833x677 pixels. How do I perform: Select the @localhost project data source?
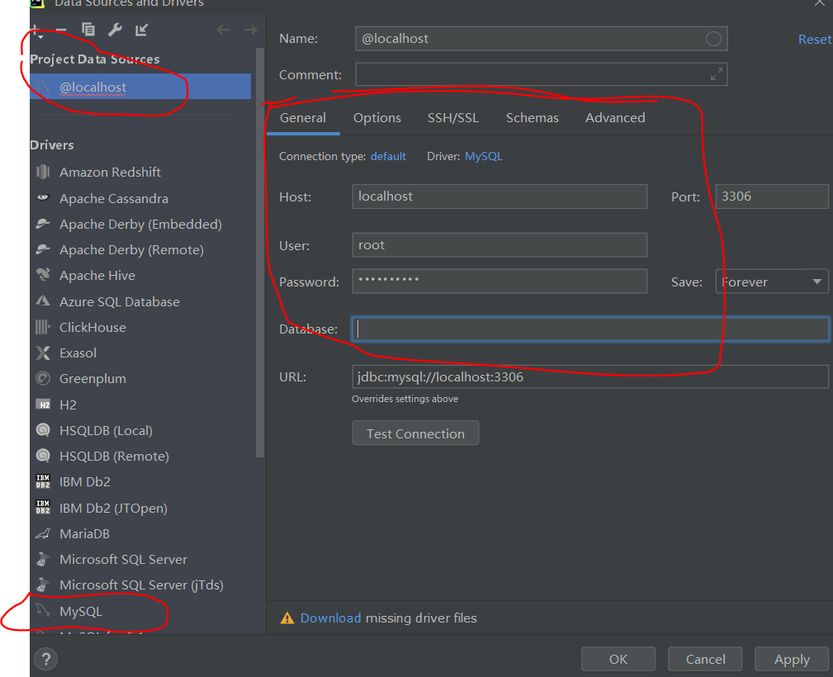point(140,87)
